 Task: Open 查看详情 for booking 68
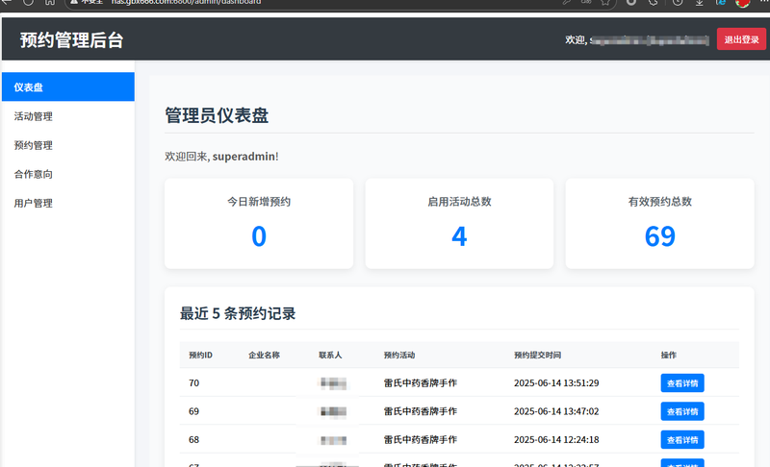pos(682,440)
